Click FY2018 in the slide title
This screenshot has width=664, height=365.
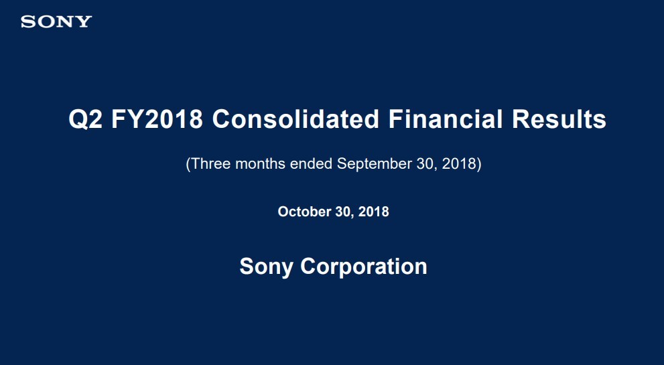[x=157, y=119]
